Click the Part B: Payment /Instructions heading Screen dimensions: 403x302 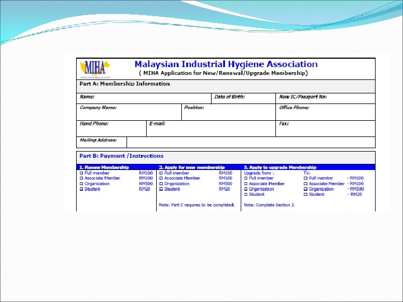[x=121, y=156]
